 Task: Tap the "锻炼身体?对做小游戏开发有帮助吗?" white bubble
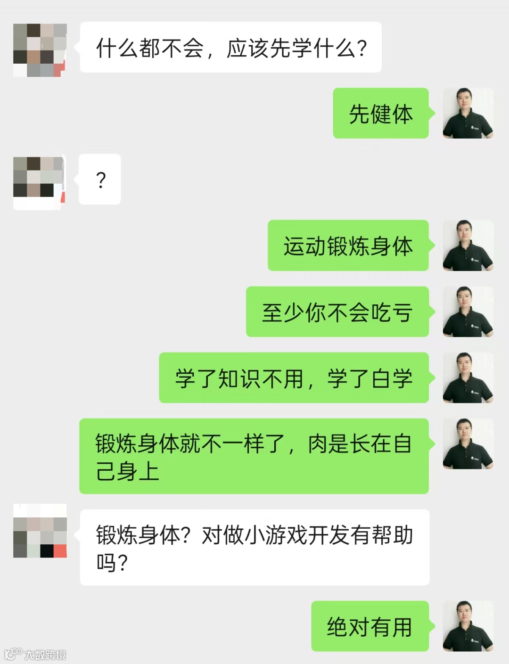coord(254,548)
